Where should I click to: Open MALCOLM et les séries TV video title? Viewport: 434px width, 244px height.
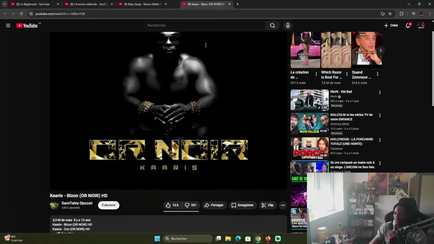pos(351,117)
